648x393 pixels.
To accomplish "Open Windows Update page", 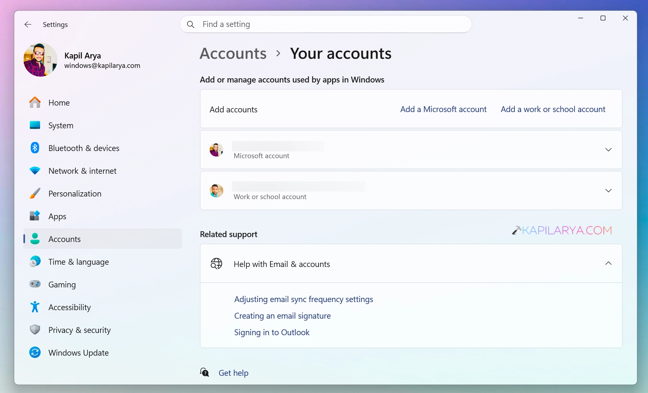I will tap(103, 353).
